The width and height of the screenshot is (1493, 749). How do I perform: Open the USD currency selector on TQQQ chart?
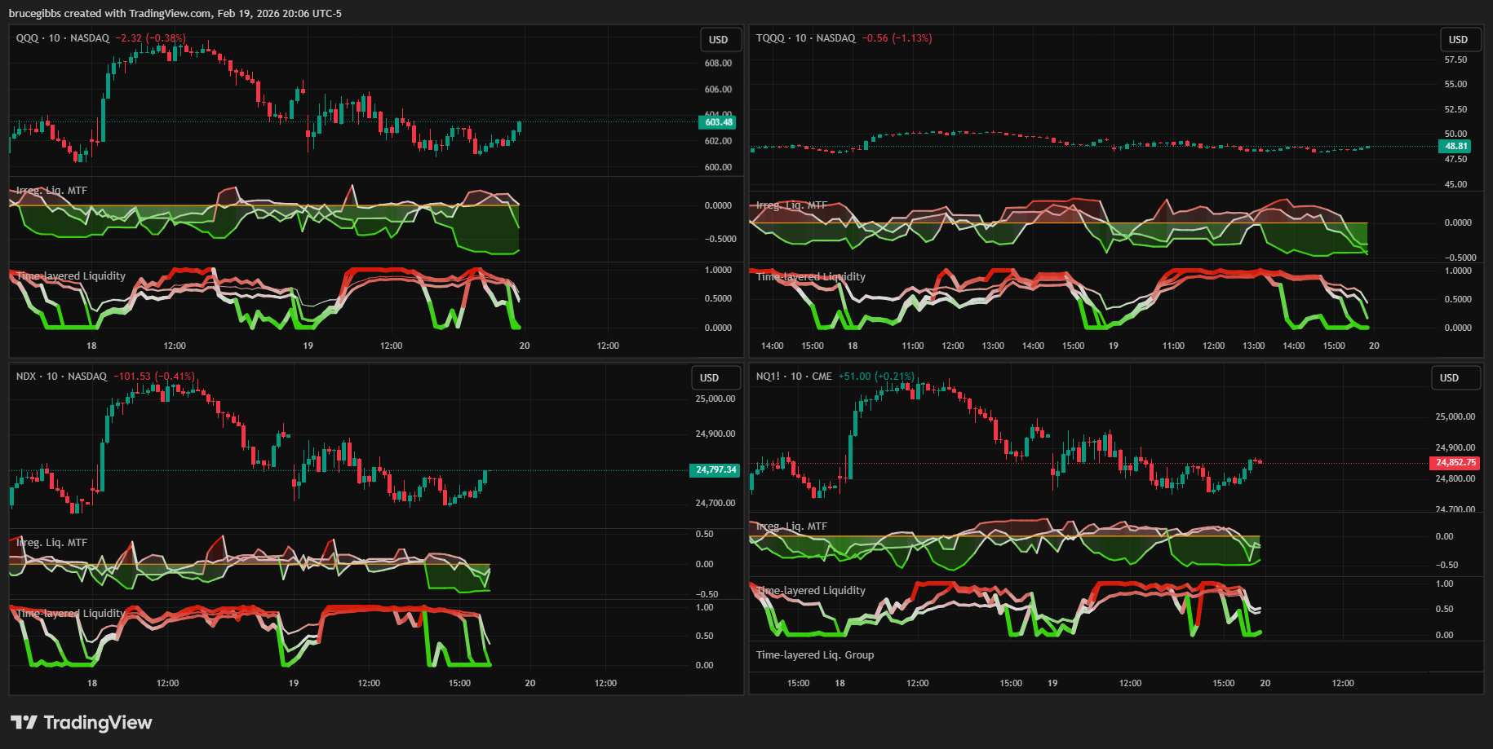[1458, 40]
